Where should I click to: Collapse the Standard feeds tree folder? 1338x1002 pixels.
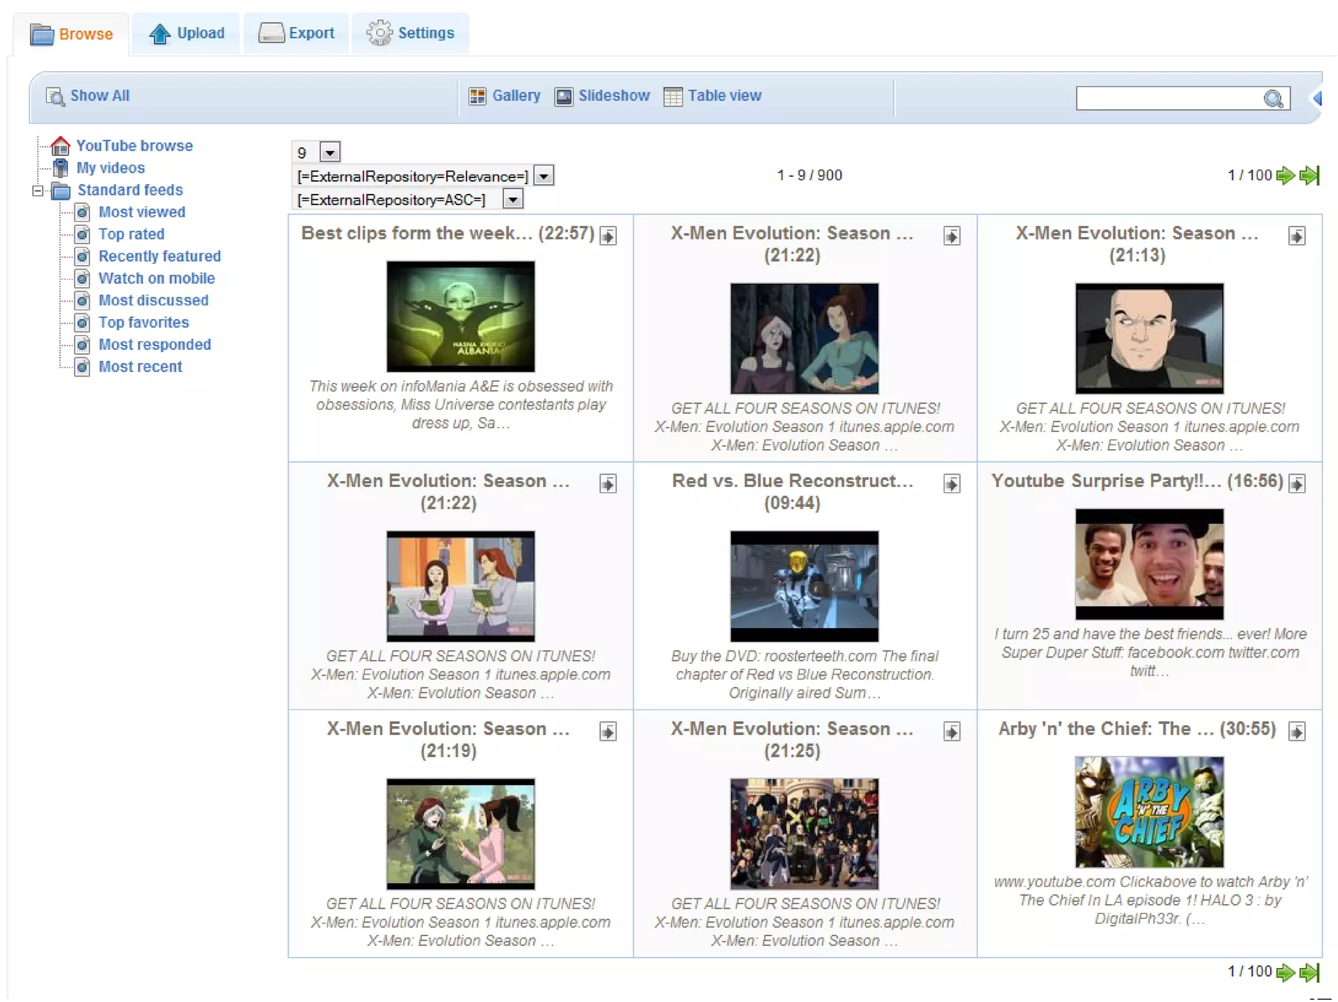(38, 191)
